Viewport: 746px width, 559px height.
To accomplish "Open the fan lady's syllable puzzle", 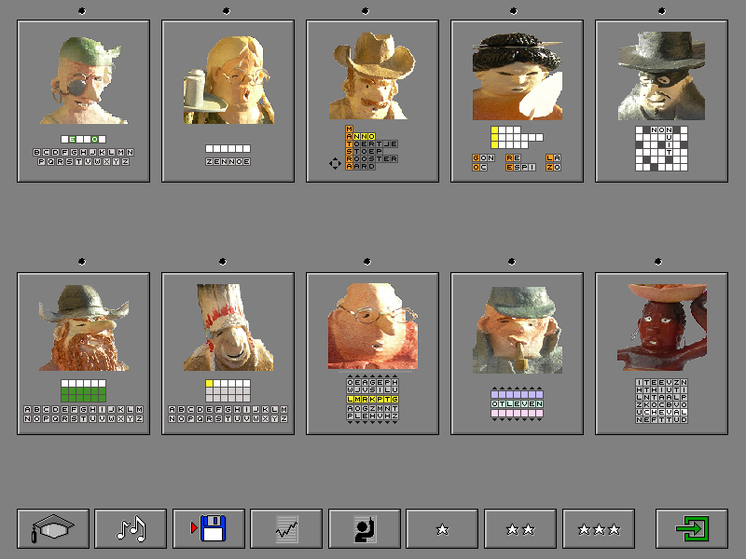I will pyautogui.click(x=518, y=101).
